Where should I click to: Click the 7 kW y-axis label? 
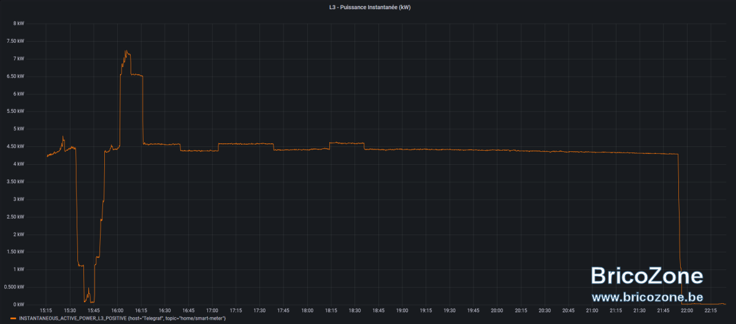point(18,59)
